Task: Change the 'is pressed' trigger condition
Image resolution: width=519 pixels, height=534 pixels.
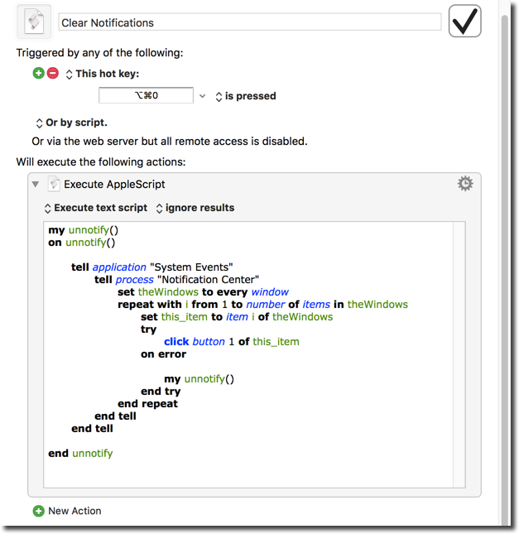Action: [x=246, y=96]
